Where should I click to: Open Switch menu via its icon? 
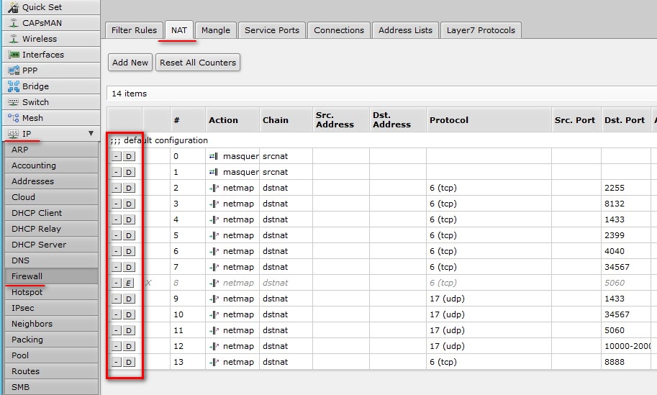click(x=14, y=102)
